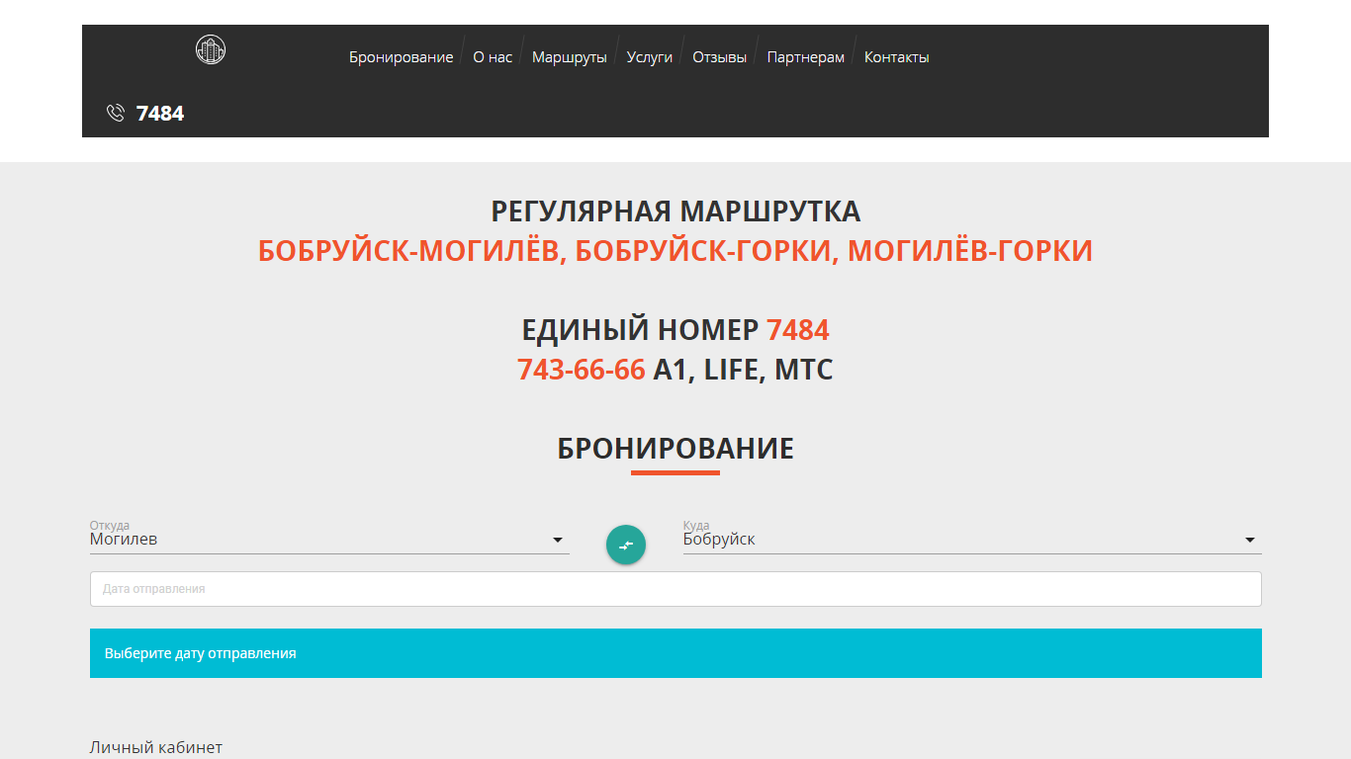Viewport: 1351px width, 759px height.
Task: Expand the Куда dropdown showing Бобруйск
Action: point(972,540)
